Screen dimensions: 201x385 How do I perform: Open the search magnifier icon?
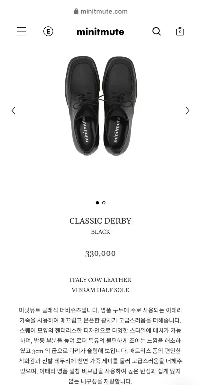(x=157, y=31)
